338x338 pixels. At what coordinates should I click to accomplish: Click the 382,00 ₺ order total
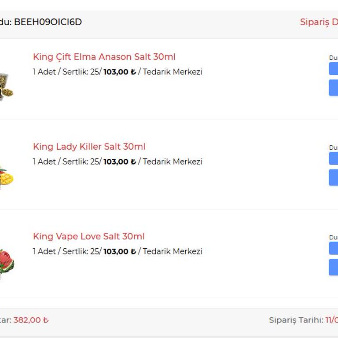coord(31,320)
